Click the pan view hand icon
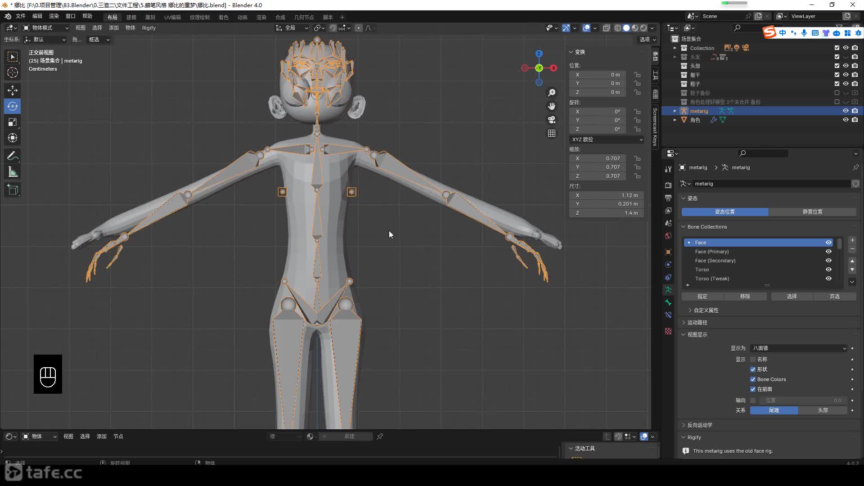 coord(552,106)
